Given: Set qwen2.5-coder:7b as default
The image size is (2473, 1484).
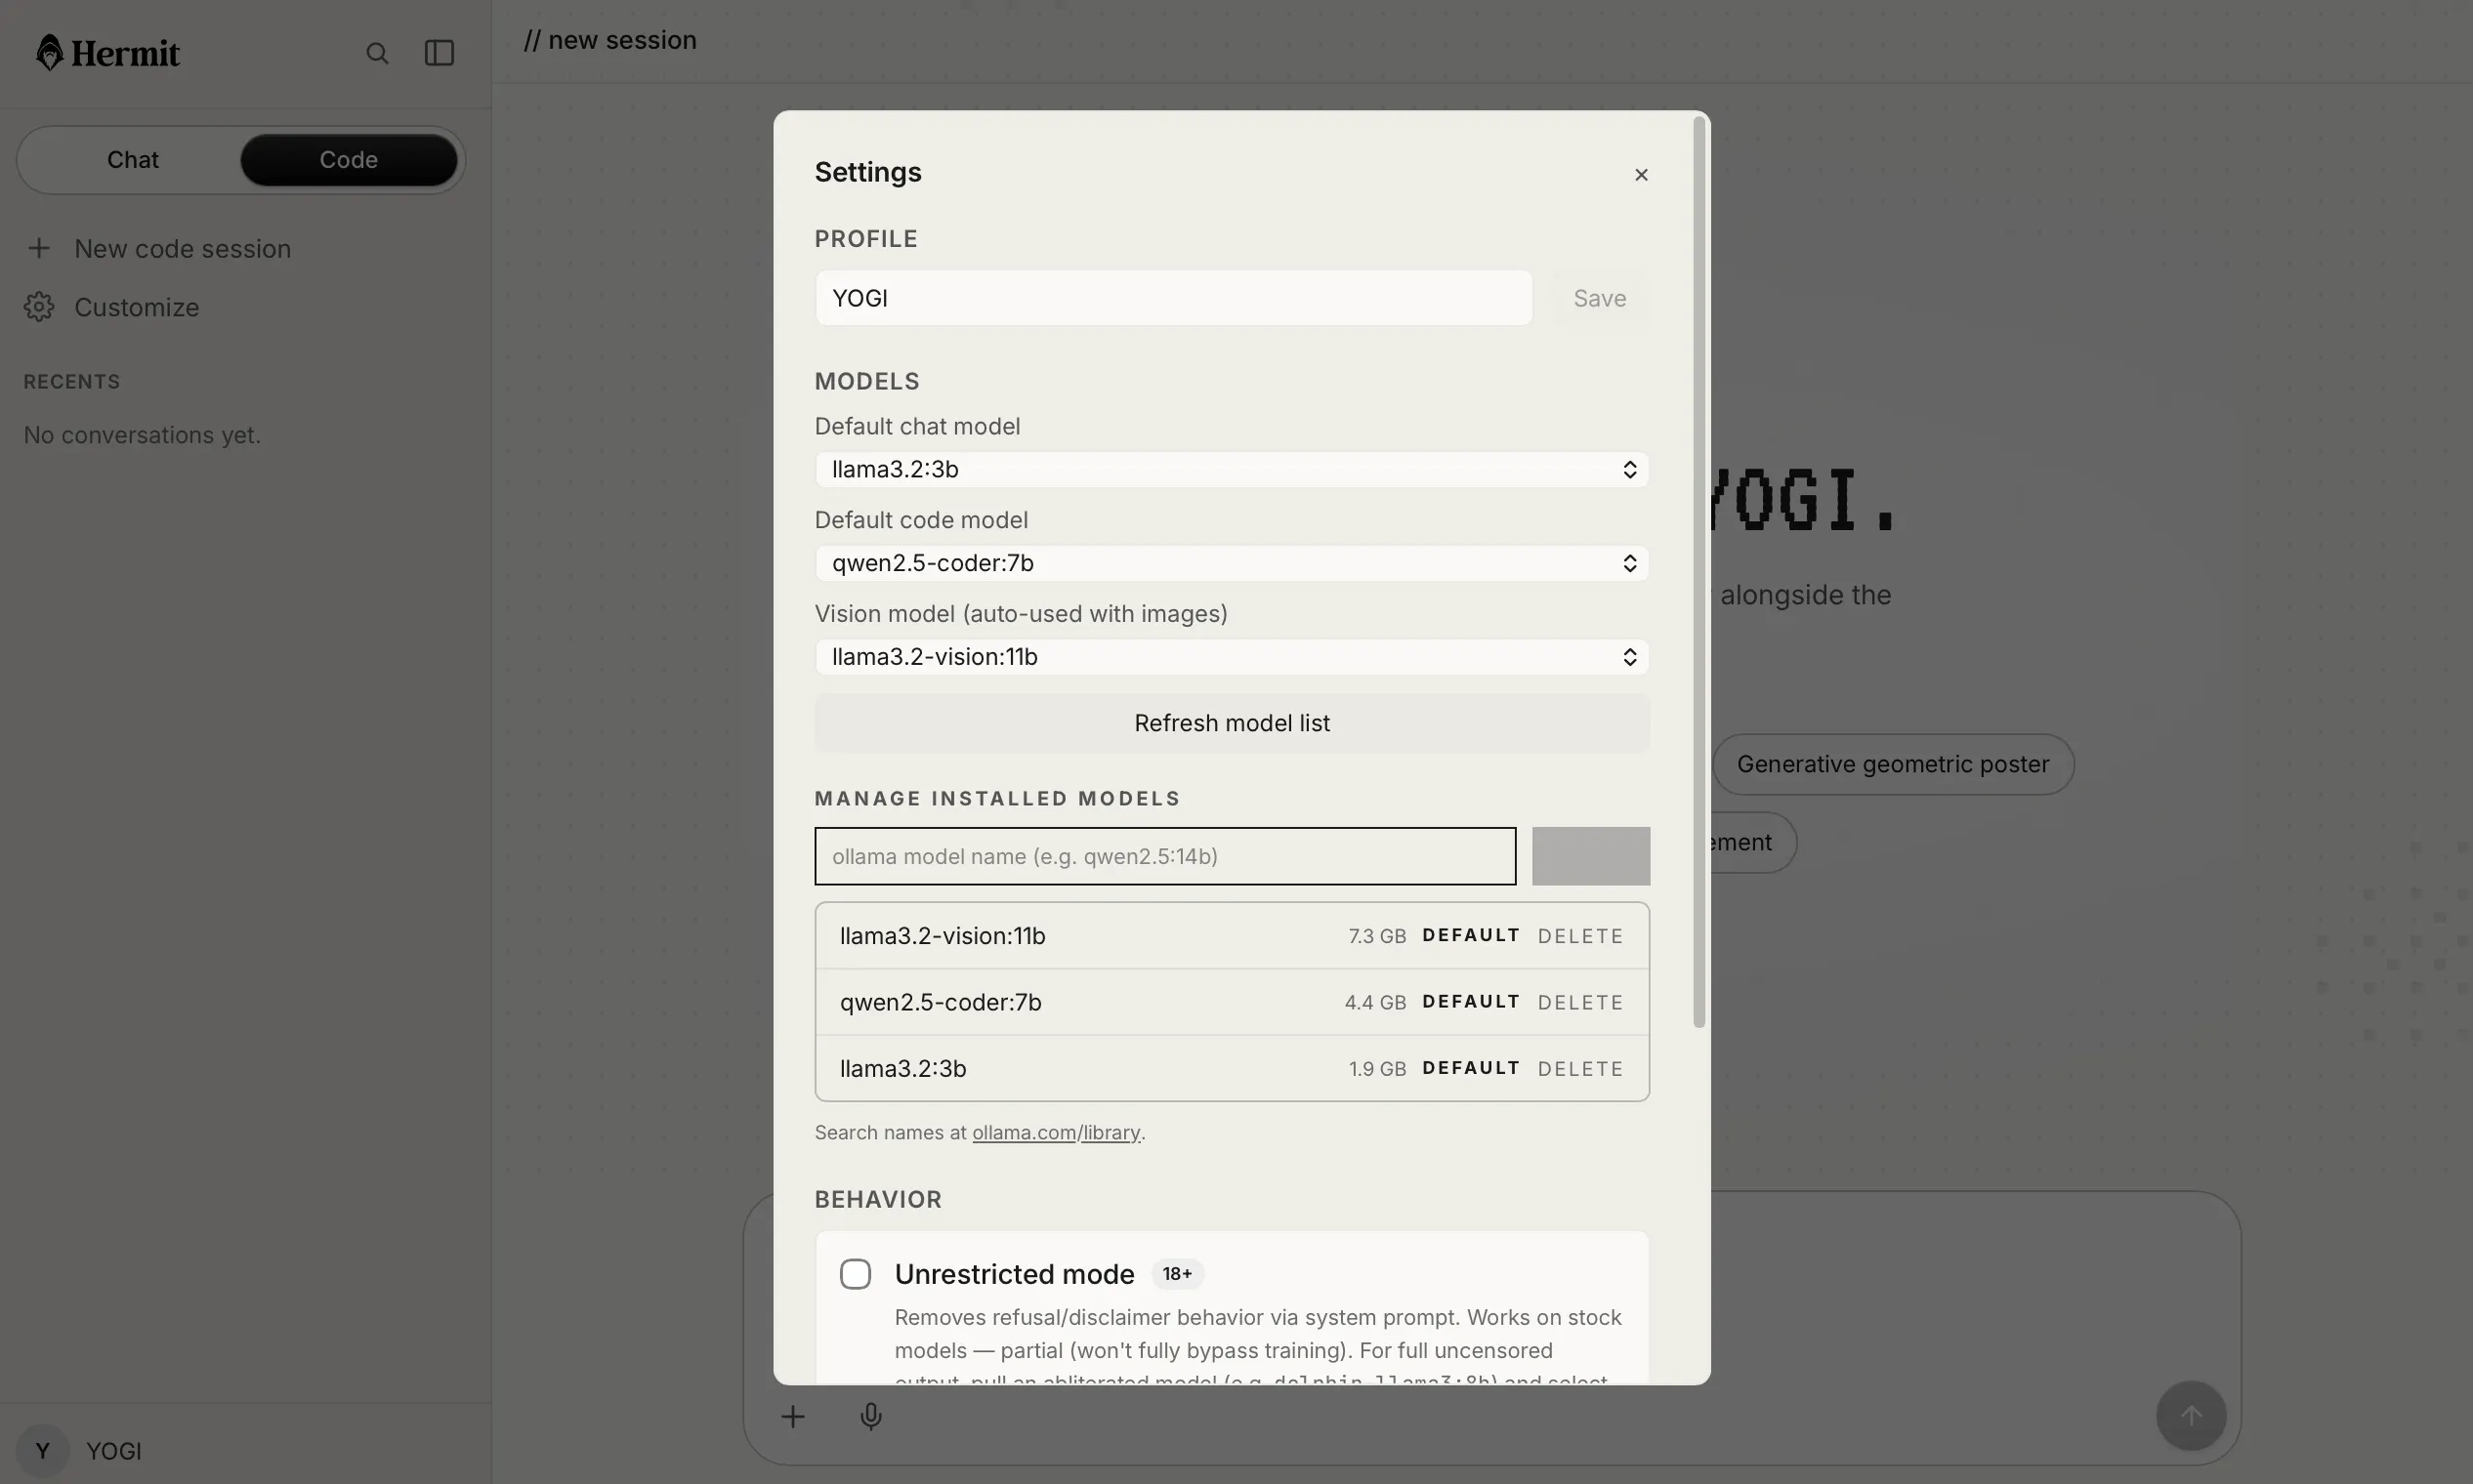Looking at the screenshot, I should (1471, 1002).
